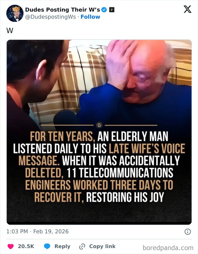Click the affiliate badge next to verified checkmark
The width and height of the screenshot is (198, 254).
tap(112, 10)
